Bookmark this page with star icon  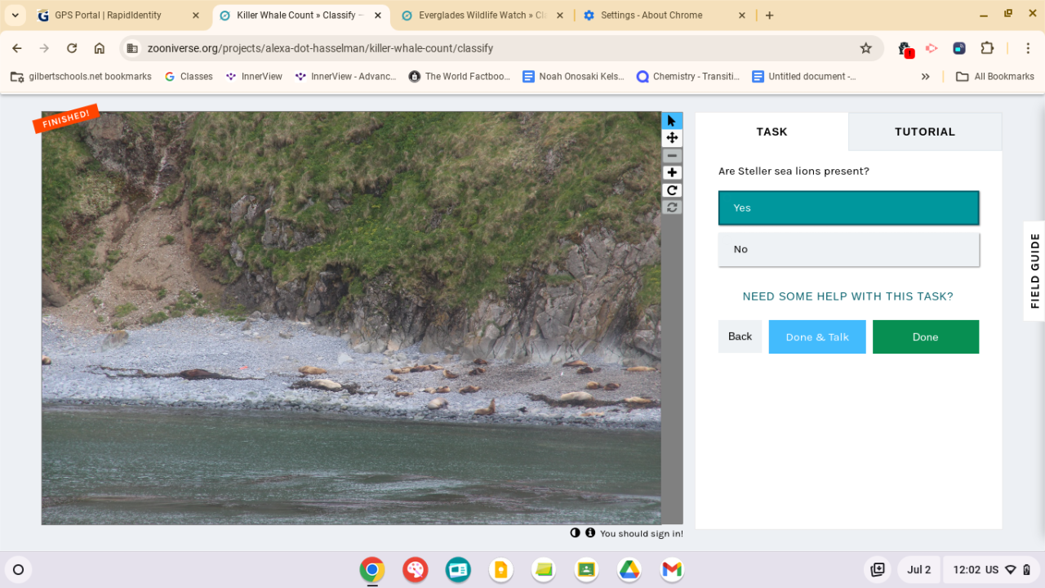click(x=866, y=48)
